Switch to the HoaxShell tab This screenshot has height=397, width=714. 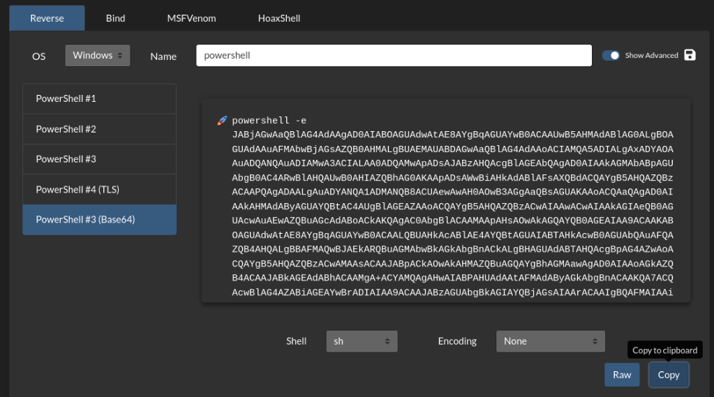(279, 18)
